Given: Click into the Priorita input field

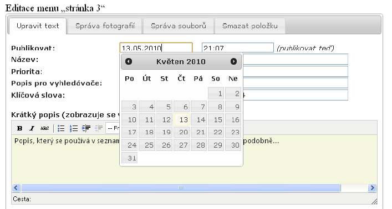Looking at the screenshot, I should tap(296, 71).
